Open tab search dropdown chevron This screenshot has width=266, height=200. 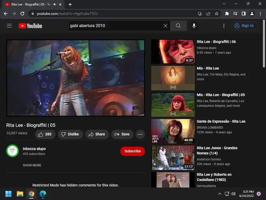(224, 4)
